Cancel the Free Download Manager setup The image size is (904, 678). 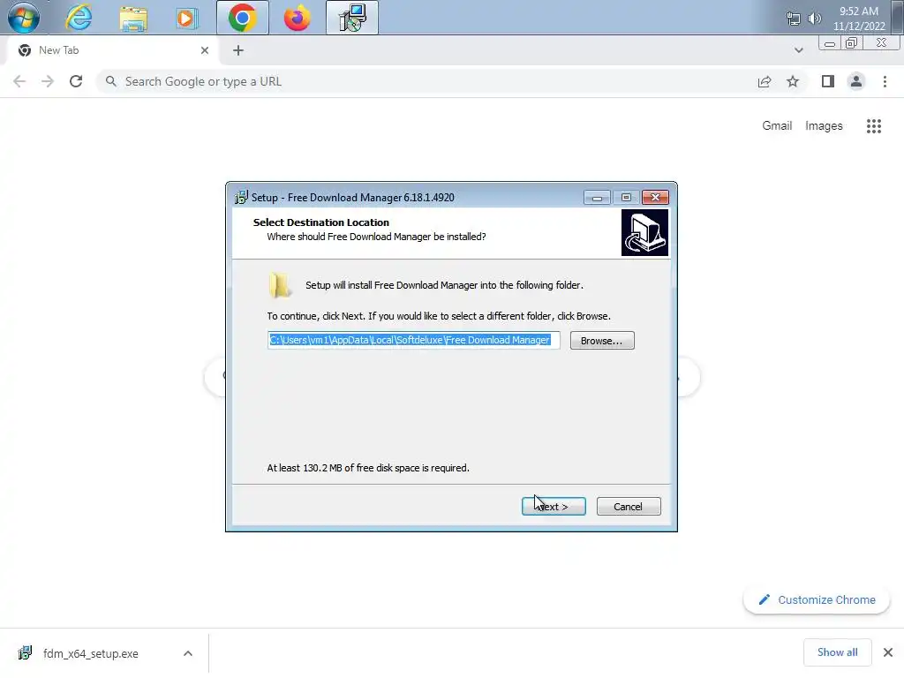(629, 506)
